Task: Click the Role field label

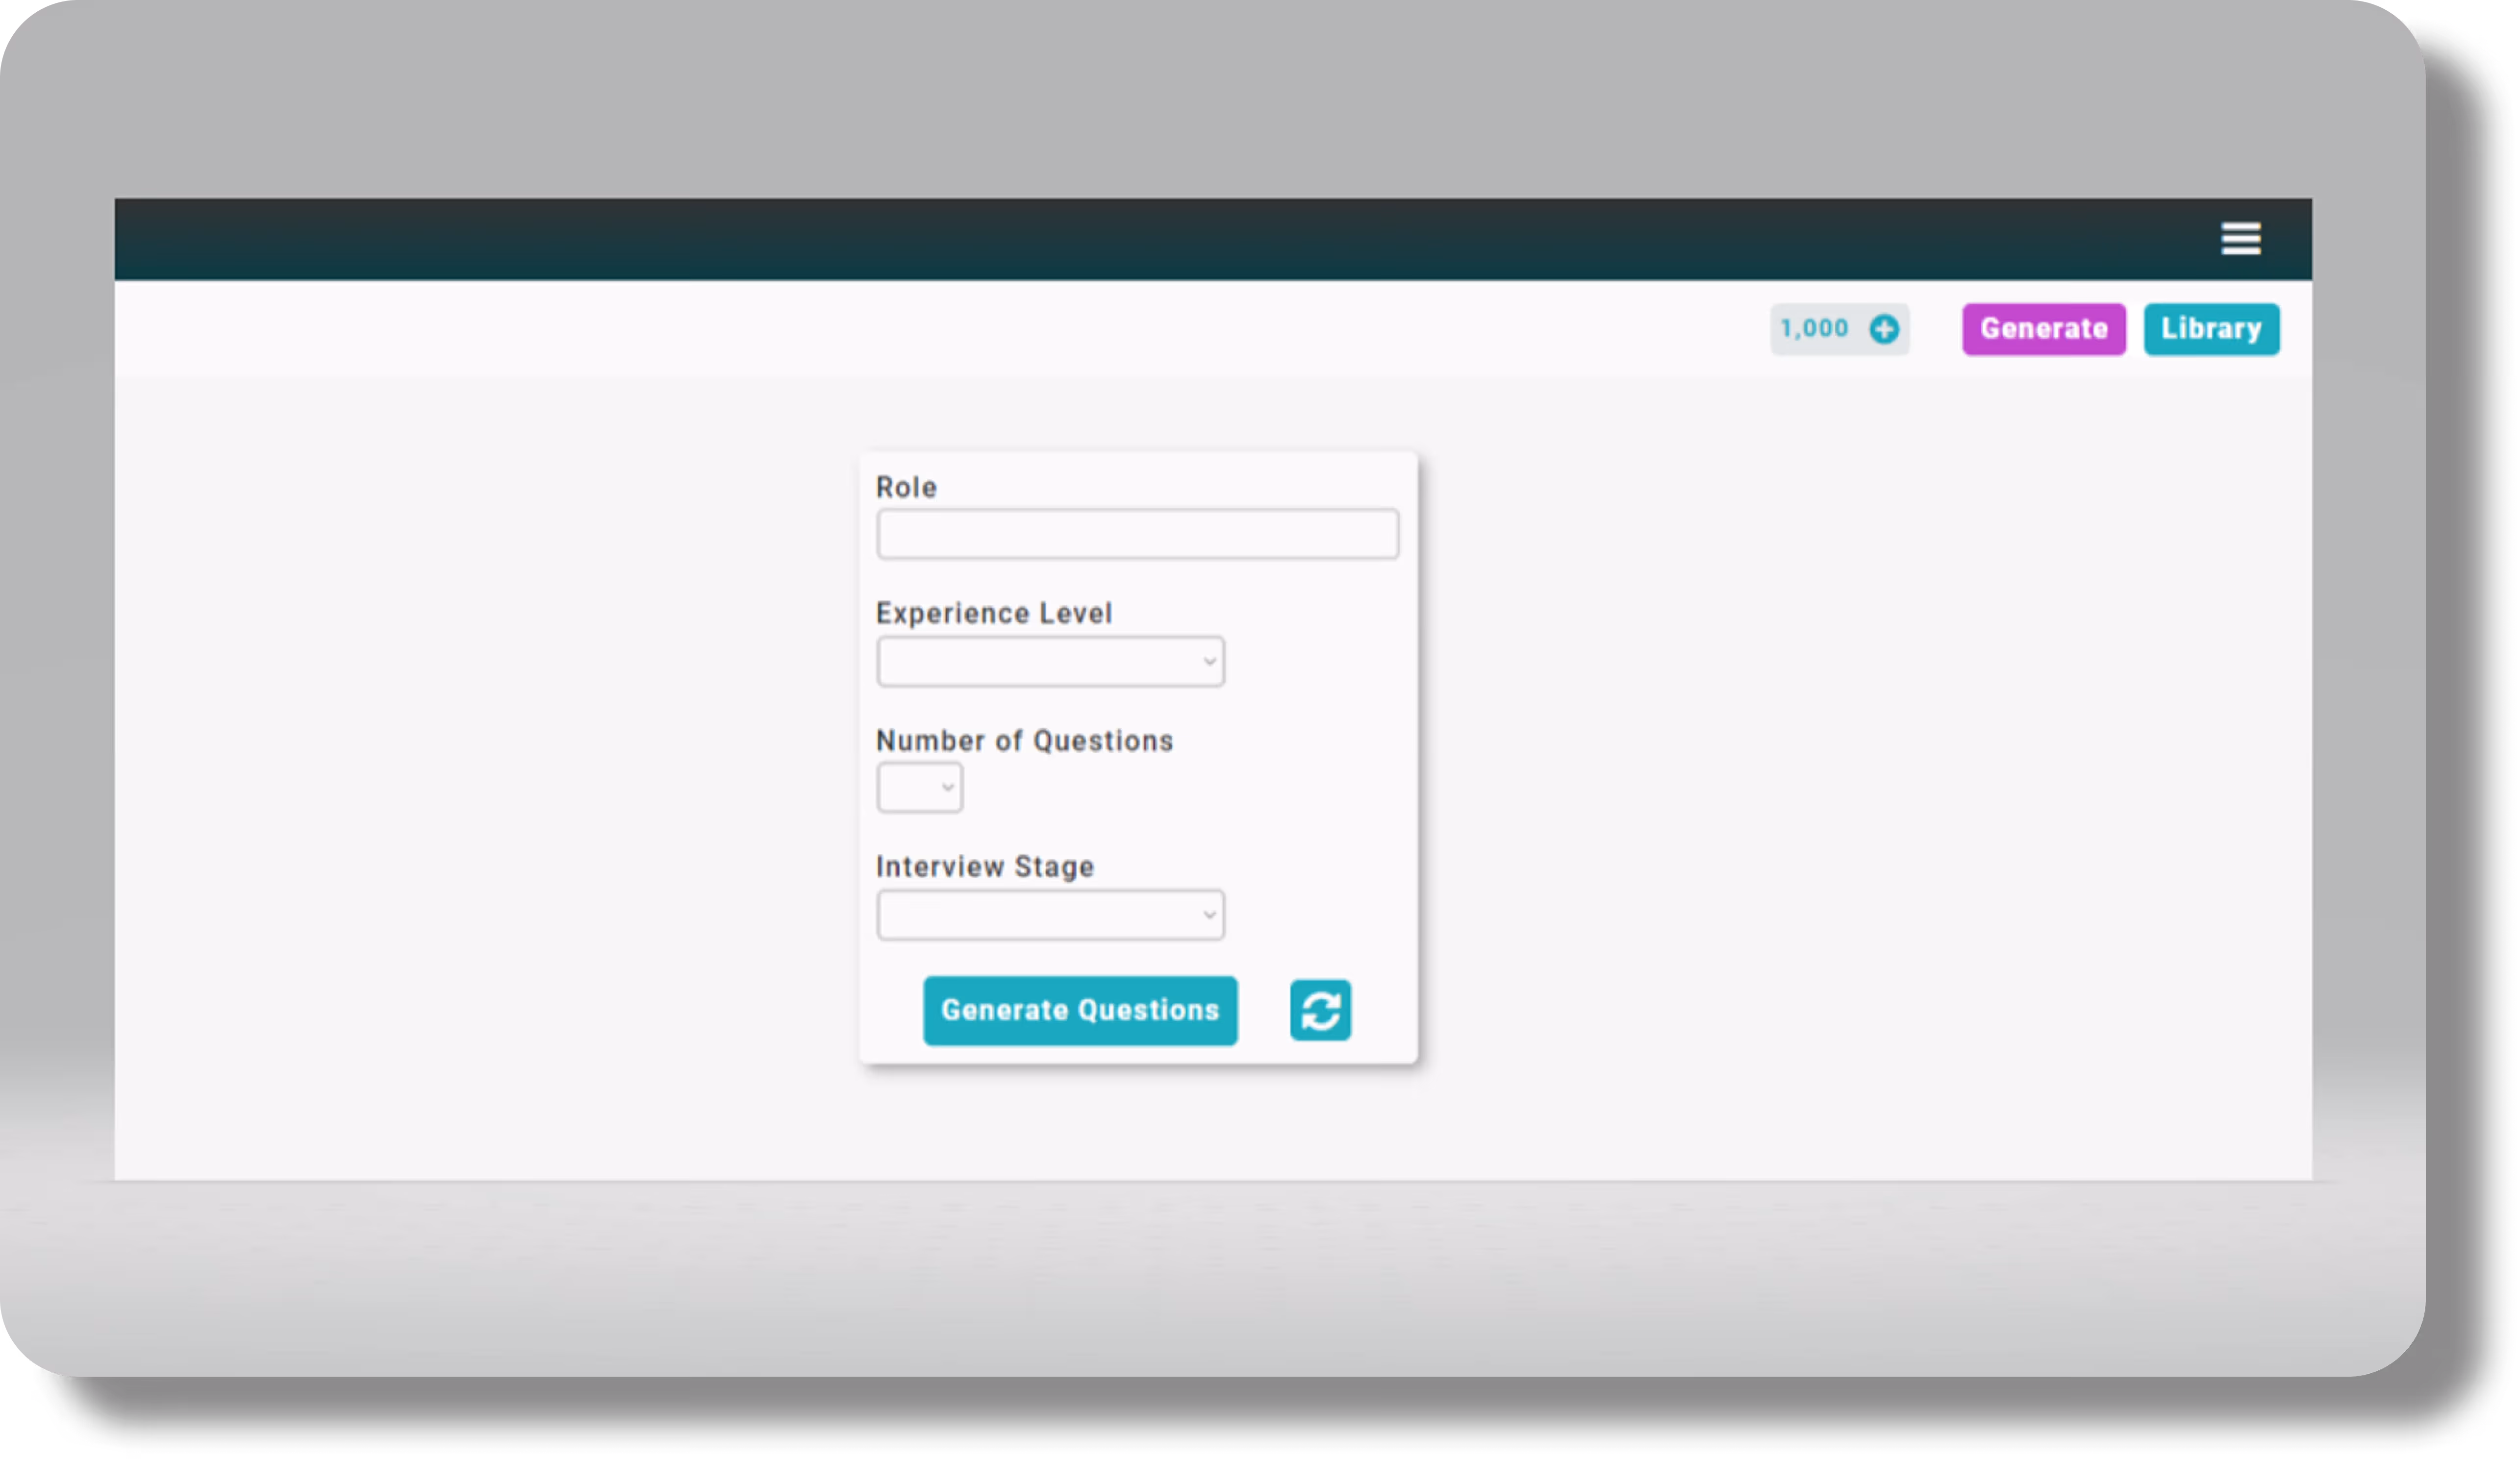Action: (x=906, y=488)
